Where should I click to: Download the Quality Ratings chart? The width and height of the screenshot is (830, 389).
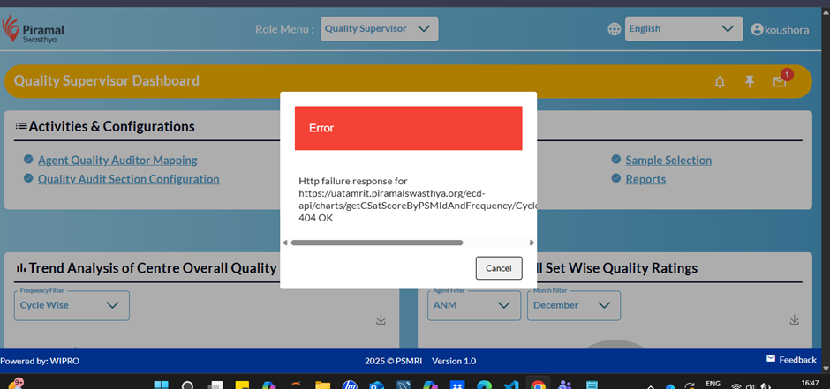coord(795,319)
